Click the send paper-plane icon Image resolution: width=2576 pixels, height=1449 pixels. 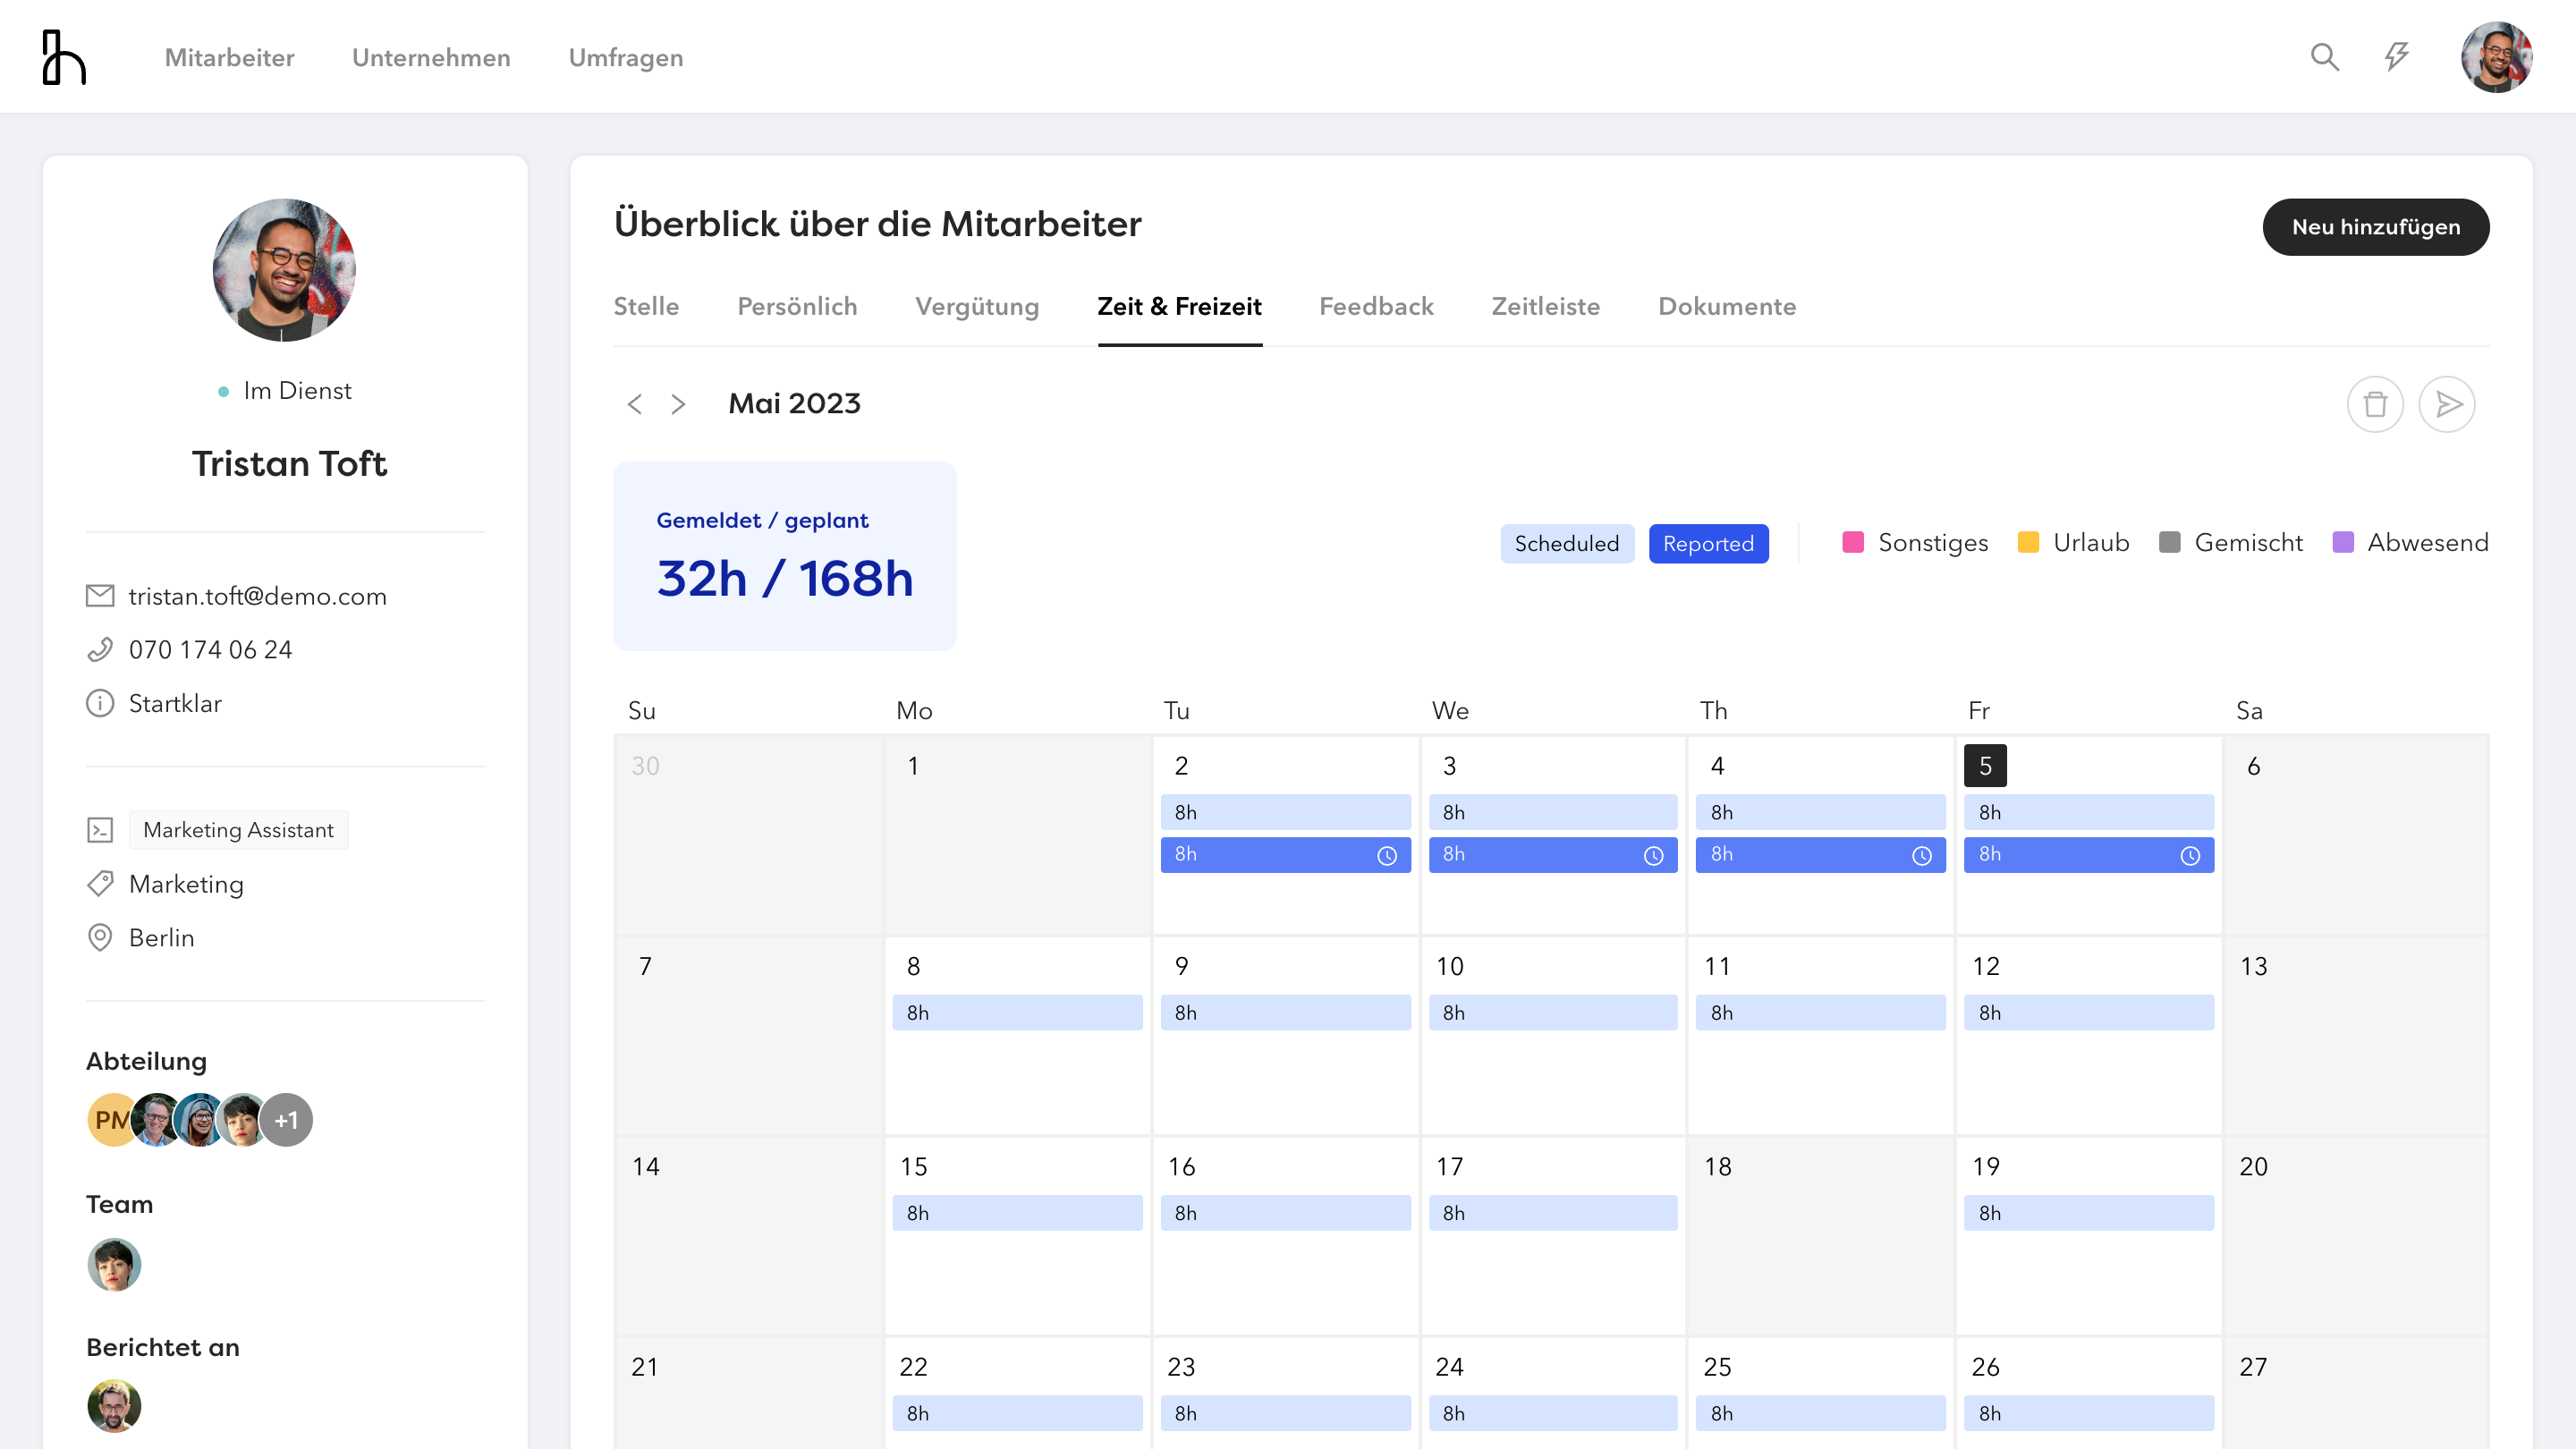pos(2447,404)
